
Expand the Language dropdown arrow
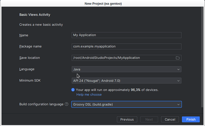click(x=178, y=70)
